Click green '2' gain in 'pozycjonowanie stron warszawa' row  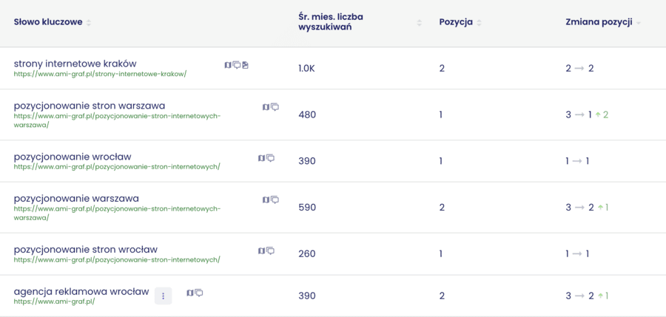[x=602, y=115]
